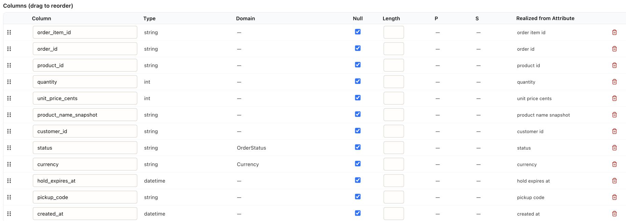The image size is (626, 221).
Task: Click the OrderStatus domain value
Action: (251, 148)
